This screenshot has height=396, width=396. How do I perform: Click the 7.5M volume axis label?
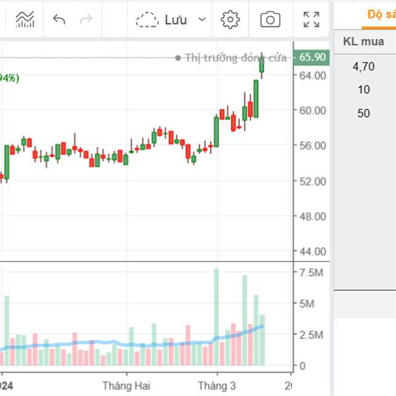311,273
